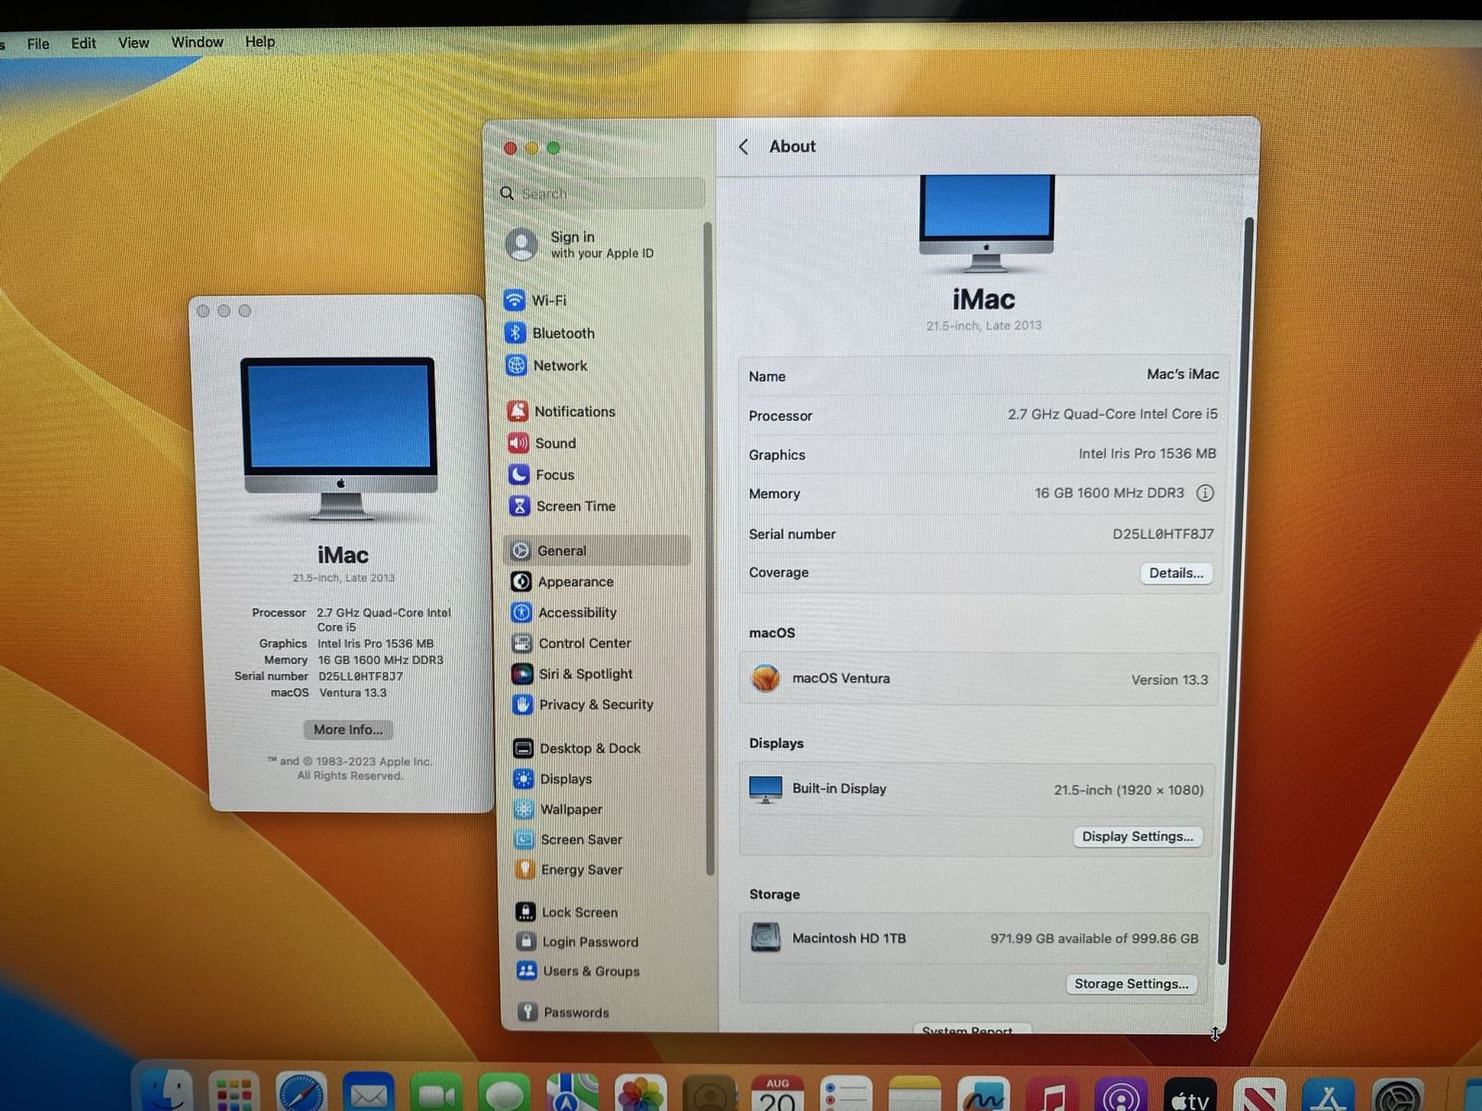1482x1111 pixels.
Task: Sign in with your Apple ID
Action: tap(582, 244)
